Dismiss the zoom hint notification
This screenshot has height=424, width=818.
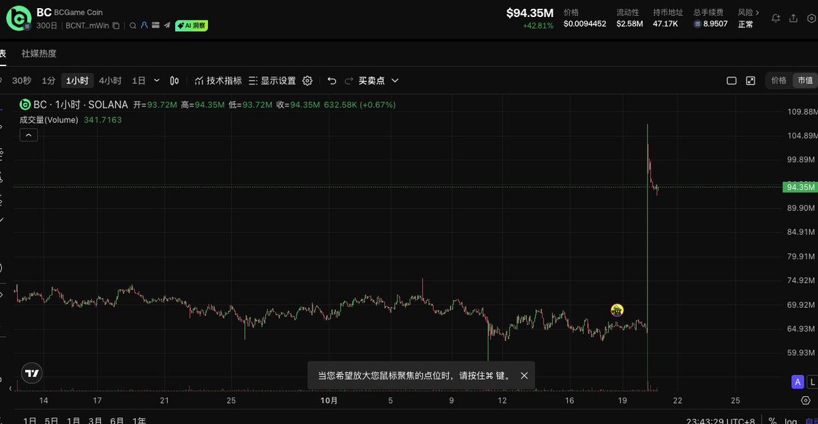(x=524, y=376)
